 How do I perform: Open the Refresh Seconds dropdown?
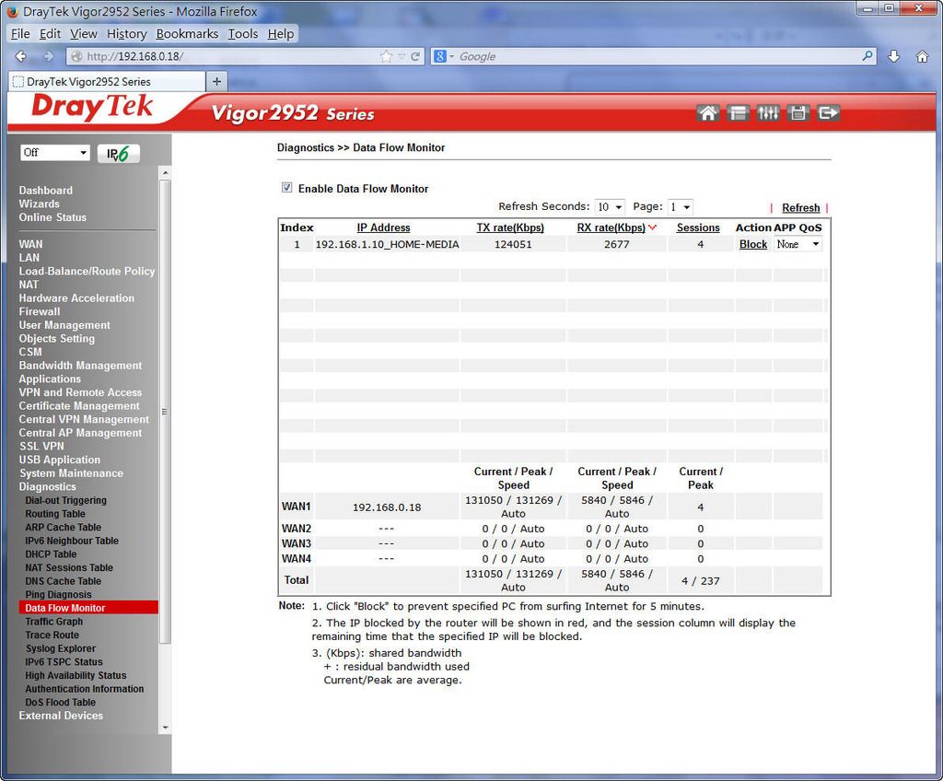[610, 207]
